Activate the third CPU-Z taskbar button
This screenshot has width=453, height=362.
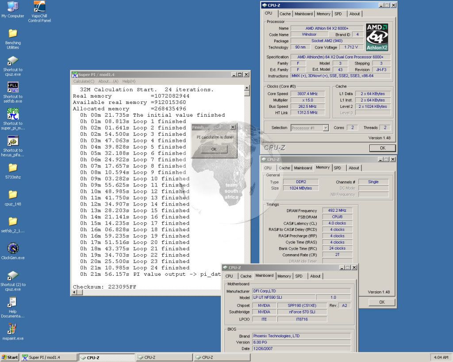[222, 358]
